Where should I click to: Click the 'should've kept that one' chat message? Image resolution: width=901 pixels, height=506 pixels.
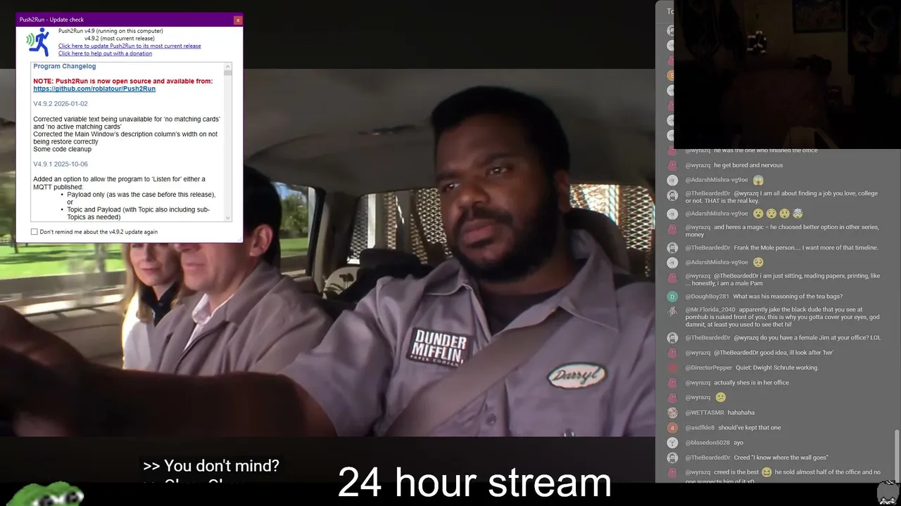750,427
